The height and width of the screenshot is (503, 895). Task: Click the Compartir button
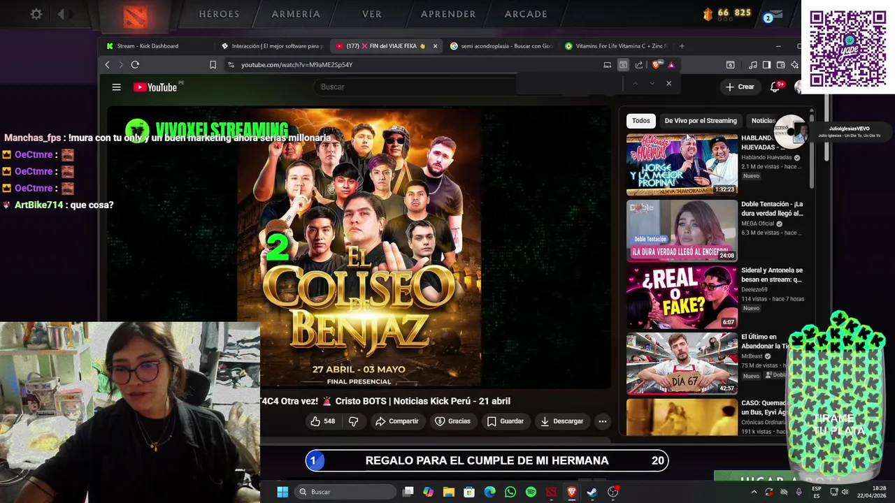coord(396,421)
